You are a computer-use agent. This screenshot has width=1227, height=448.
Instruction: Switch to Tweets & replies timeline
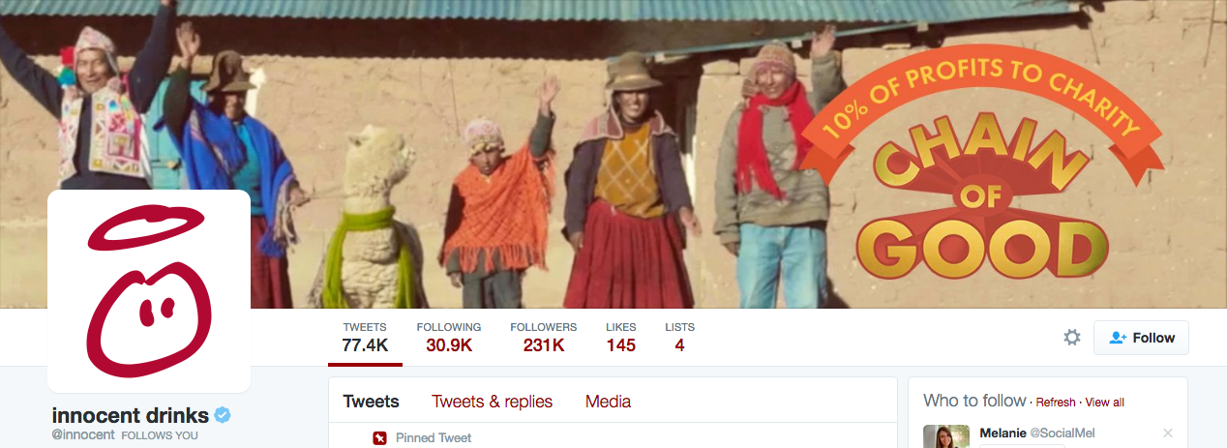[493, 402]
